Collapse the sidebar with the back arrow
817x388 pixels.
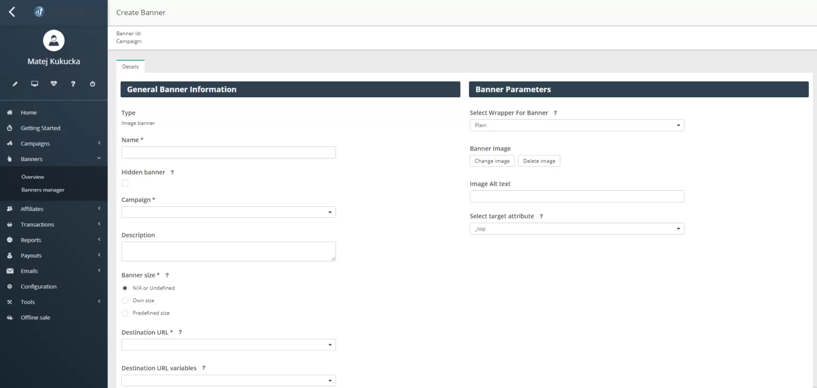tap(12, 12)
